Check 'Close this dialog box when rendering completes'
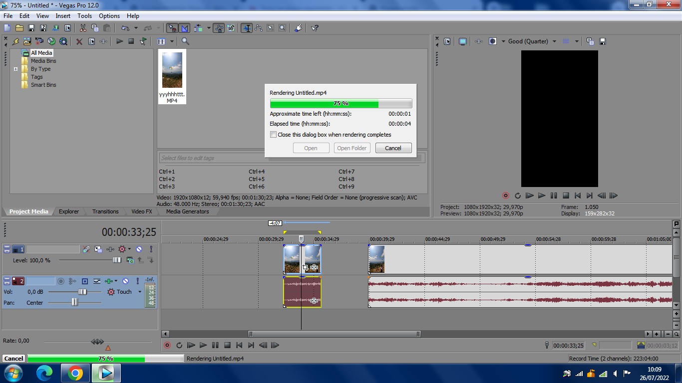The width and height of the screenshot is (682, 383). click(273, 135)
